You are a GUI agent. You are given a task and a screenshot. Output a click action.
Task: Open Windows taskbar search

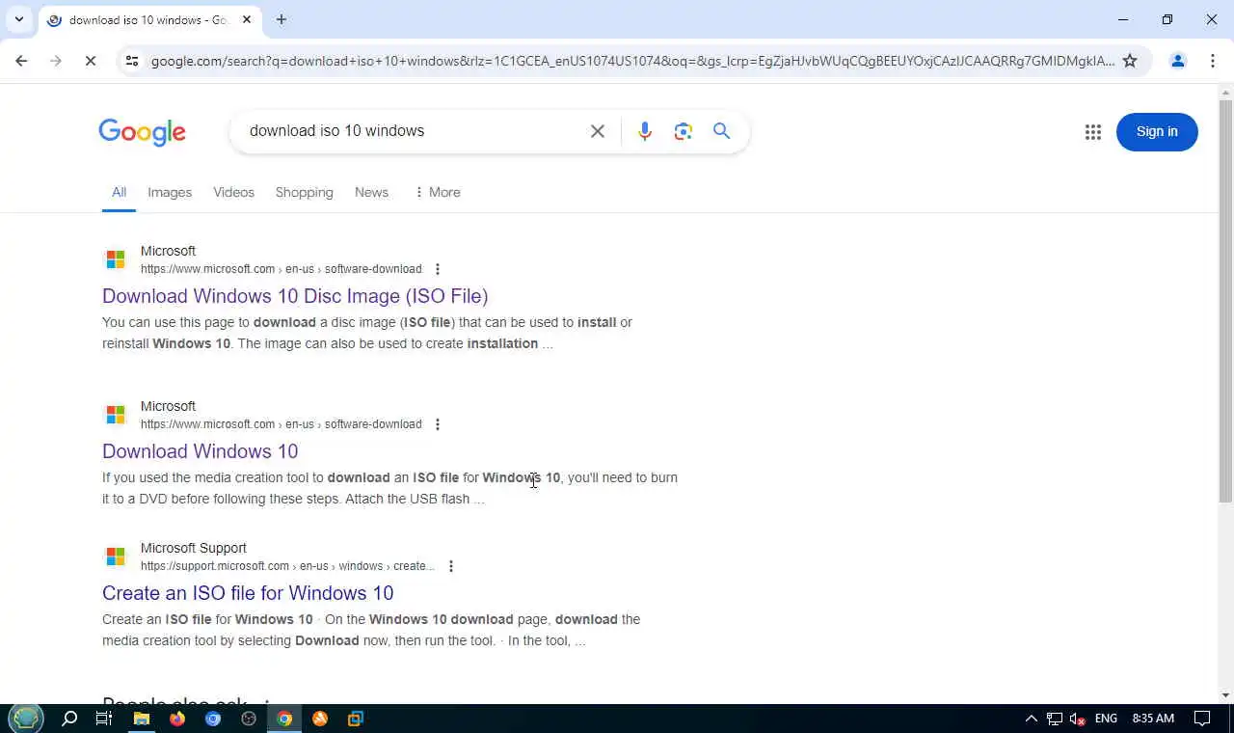click(x=69, y=719)
